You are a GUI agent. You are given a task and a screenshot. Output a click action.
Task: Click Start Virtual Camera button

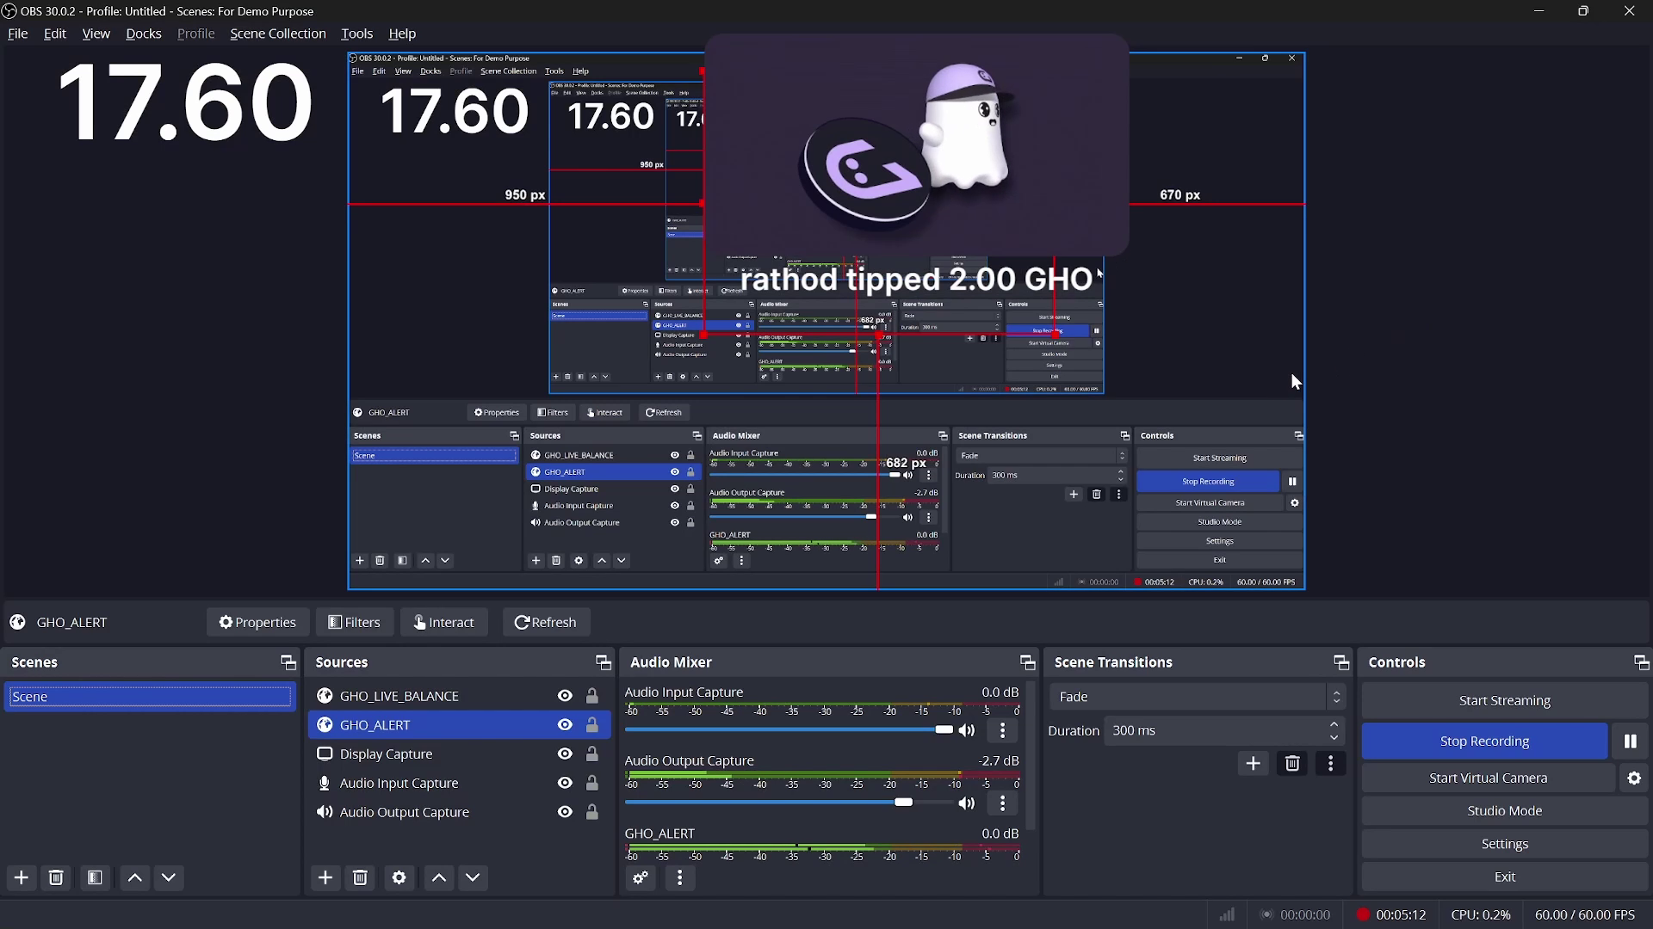click(x=1488, y=778)
